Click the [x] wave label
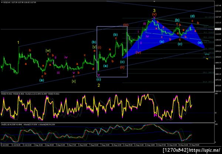 click(x=74, y=81)
